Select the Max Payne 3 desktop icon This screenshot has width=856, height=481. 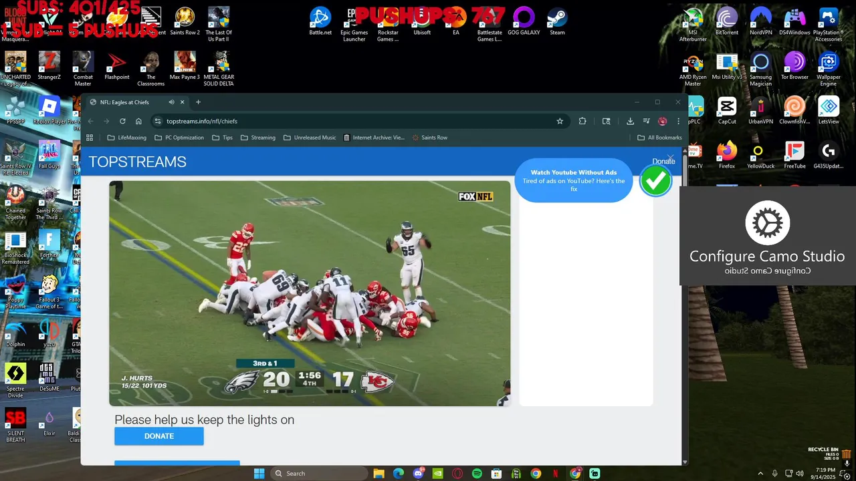point(185,67)
